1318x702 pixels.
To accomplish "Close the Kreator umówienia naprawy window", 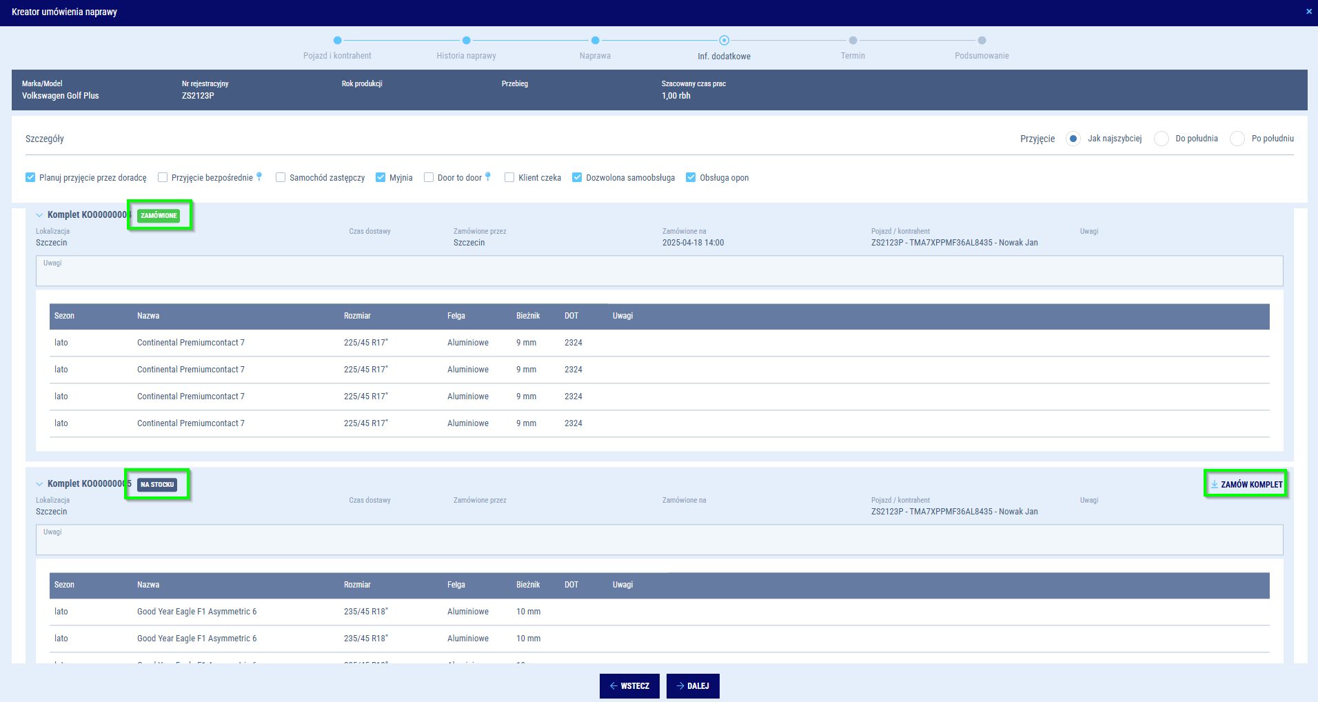I will (1308, 12).
